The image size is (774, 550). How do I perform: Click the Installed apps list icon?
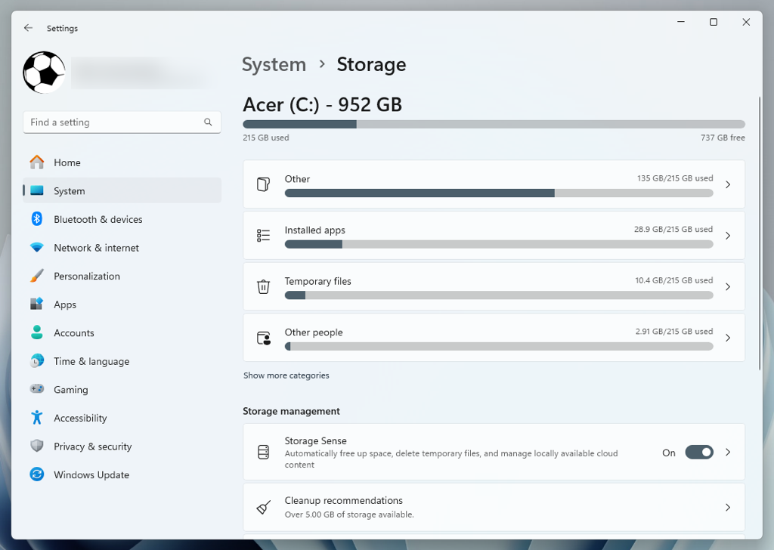[x=264, y=235]
